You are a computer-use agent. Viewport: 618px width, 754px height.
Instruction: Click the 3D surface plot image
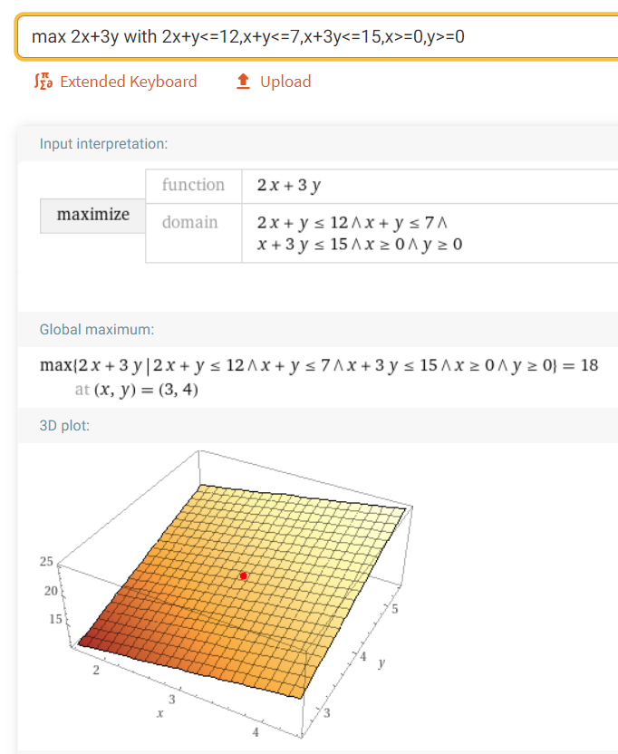[226, 594]
